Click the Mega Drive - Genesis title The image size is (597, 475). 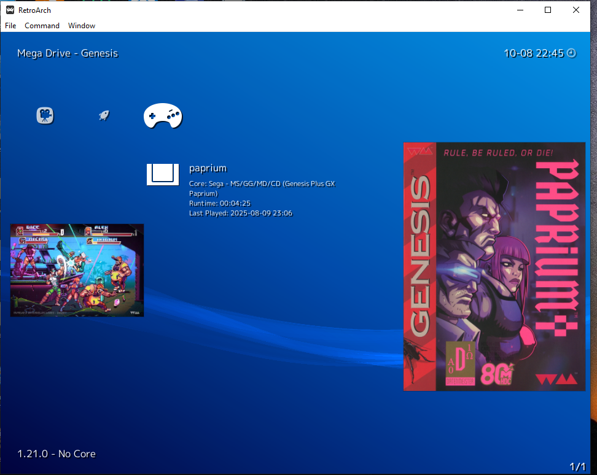coord(68,53)
